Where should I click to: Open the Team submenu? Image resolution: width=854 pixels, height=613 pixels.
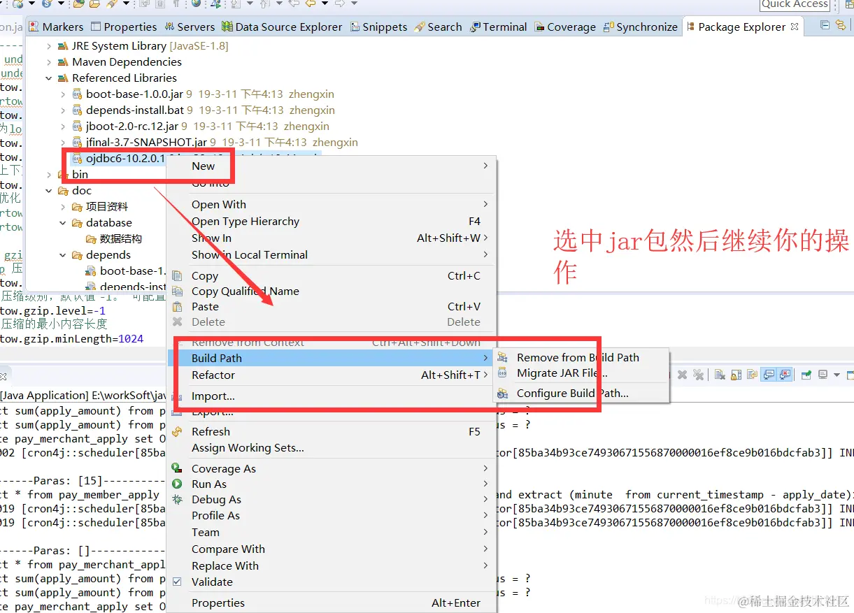click(x=332, y=533)
